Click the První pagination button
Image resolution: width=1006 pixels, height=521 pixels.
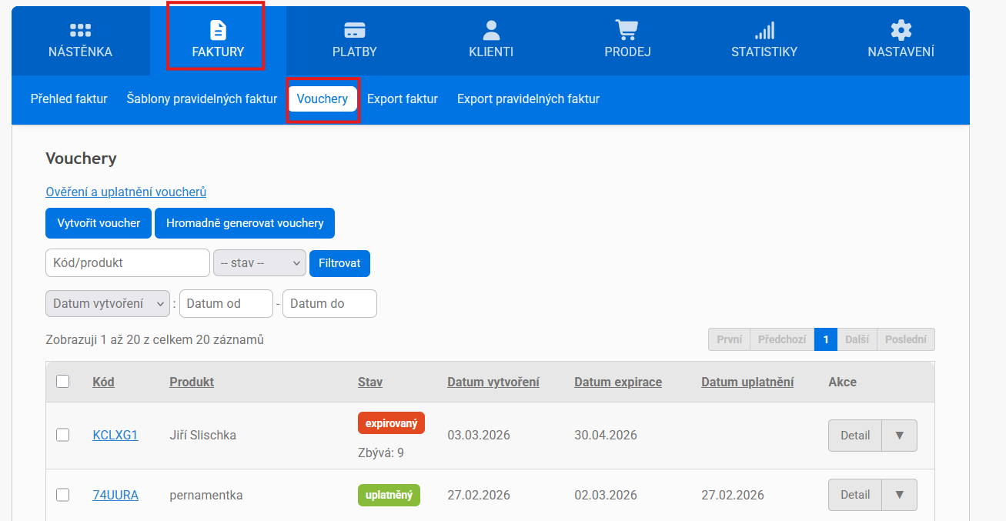pyautogui.click(x=729, y=339)
